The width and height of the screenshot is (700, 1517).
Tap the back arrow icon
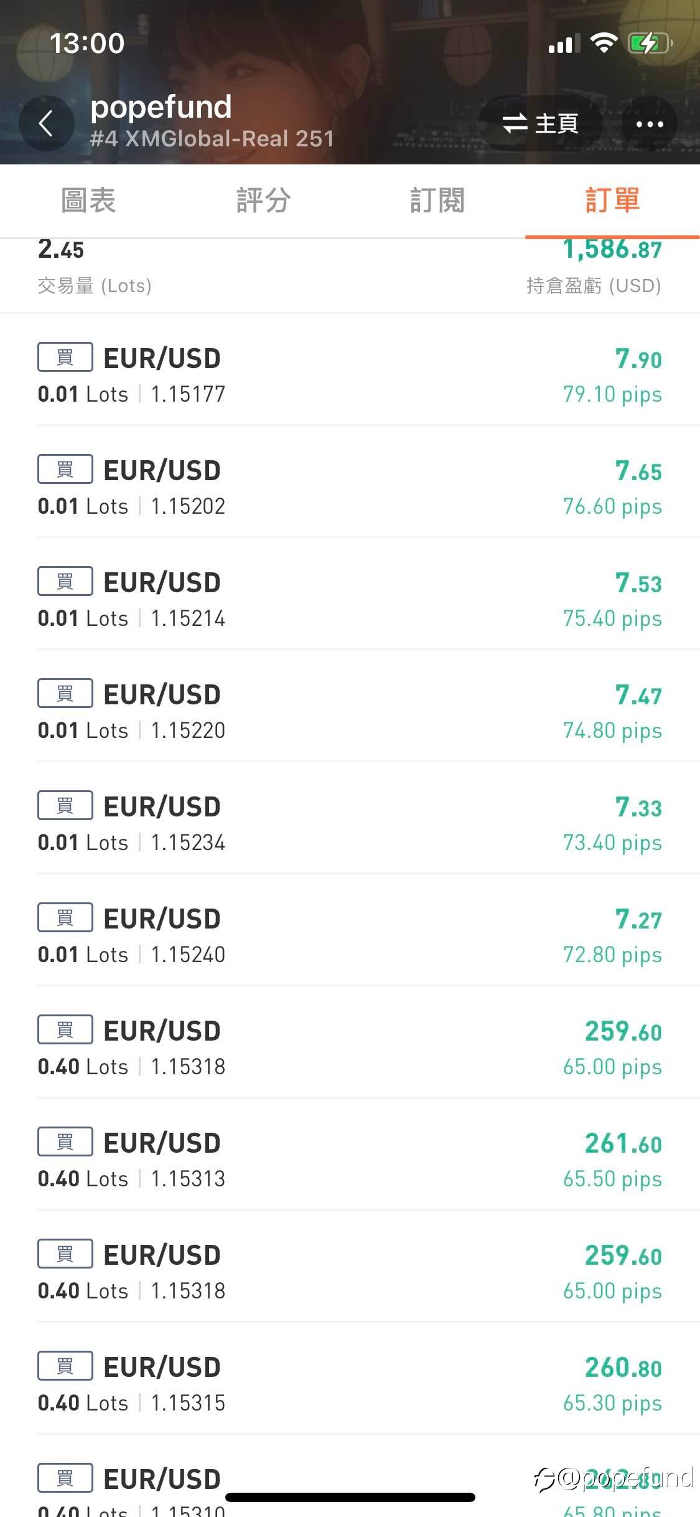46,123
